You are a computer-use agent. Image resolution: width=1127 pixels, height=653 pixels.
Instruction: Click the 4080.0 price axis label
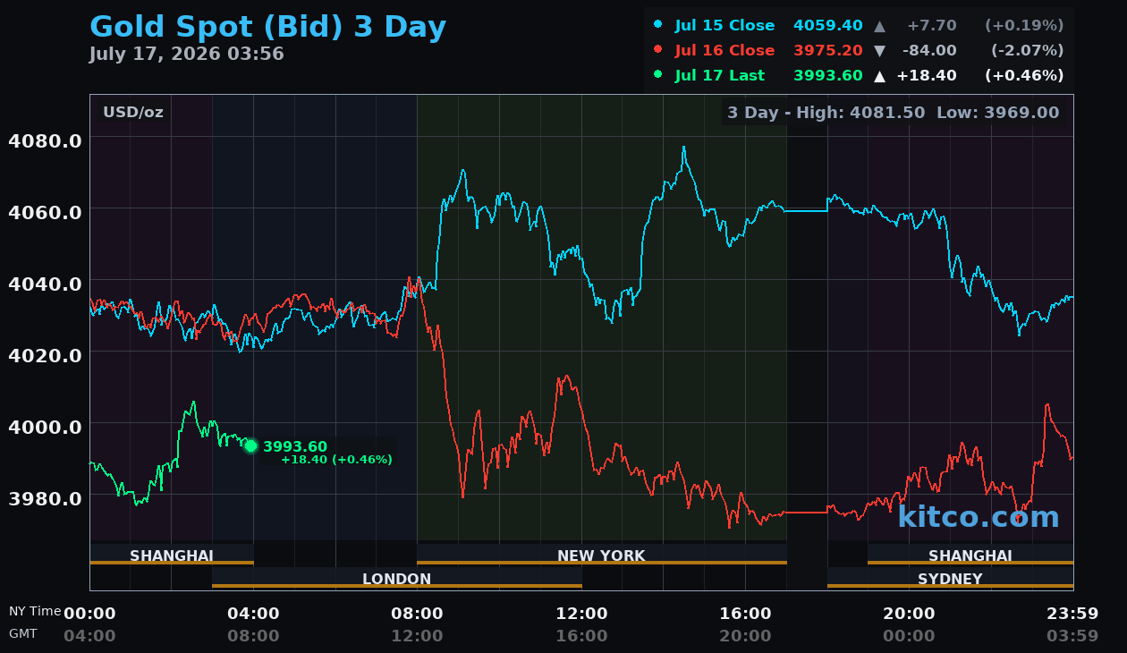[45, 140]
